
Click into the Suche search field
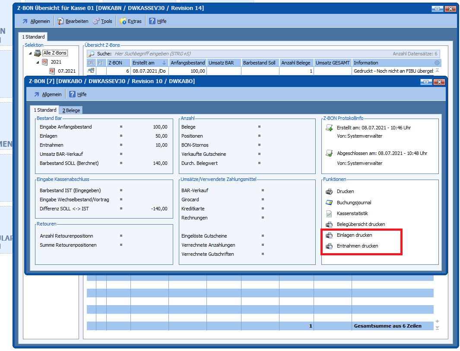coord(251,54)
